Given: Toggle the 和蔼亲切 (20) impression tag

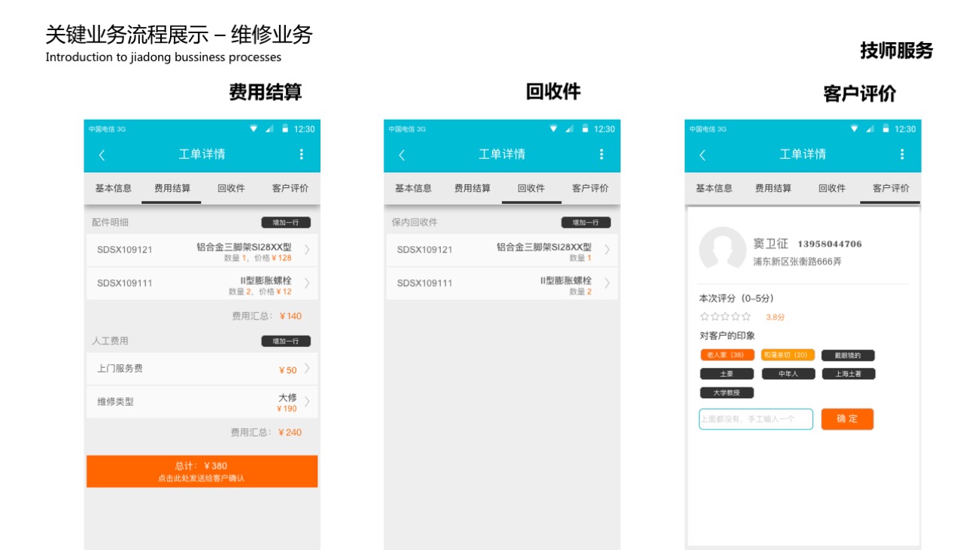Looking at the screenshot, I should (787, 355).
